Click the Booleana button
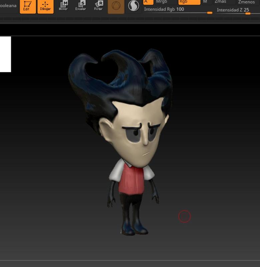 pos(8,6)
